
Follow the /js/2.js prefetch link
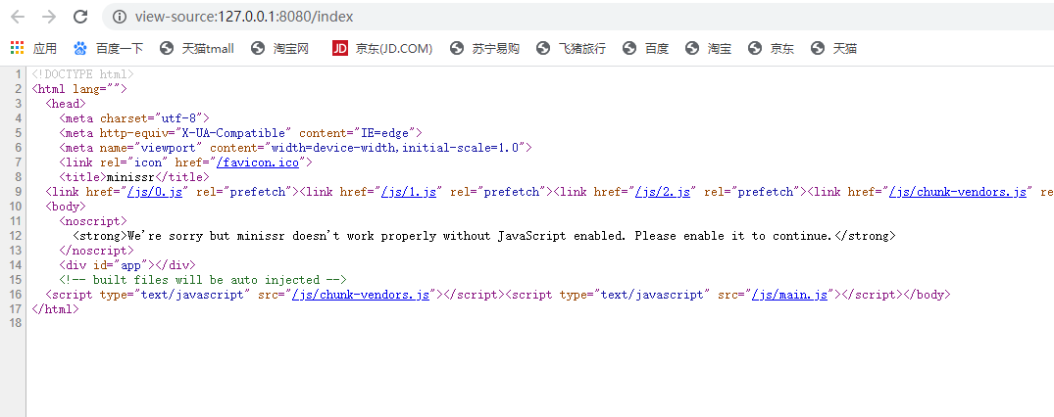663,192
